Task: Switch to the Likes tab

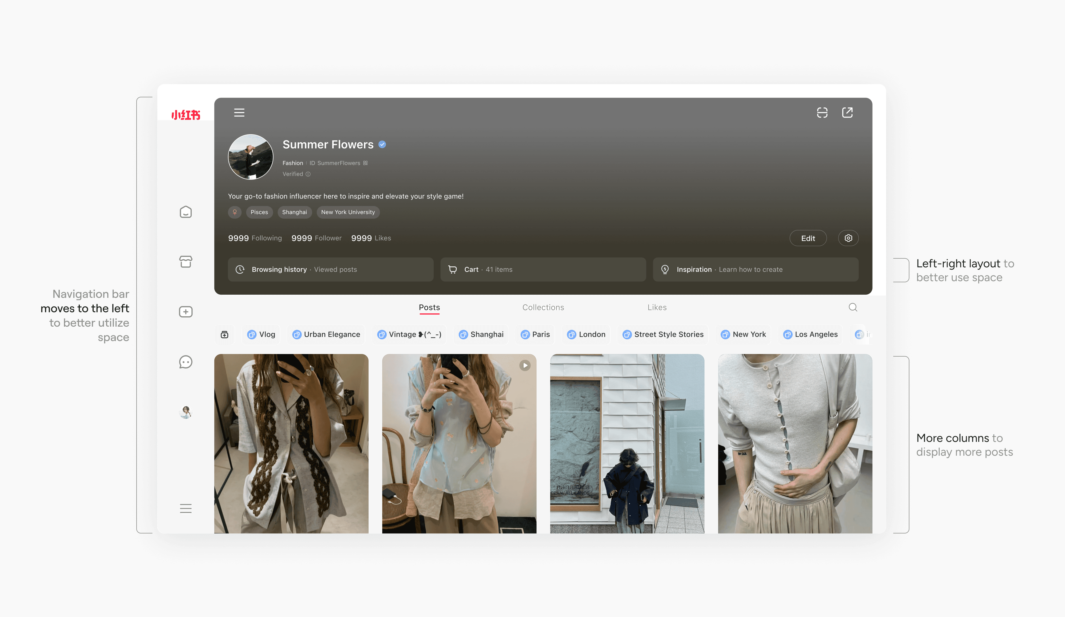Action: [657, 307]
